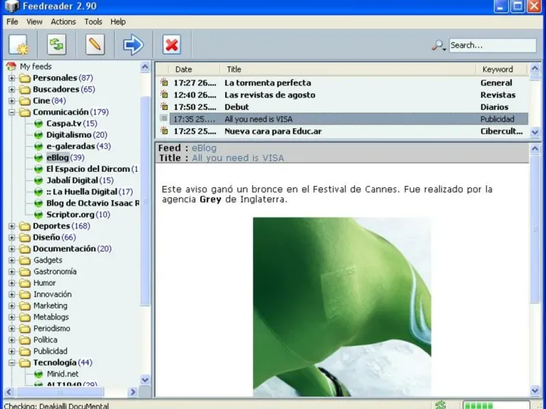The height and width of the screenshot is (409, 546).
Task: Click the status bar refresh status icon
Action: [x=440, y=405]
